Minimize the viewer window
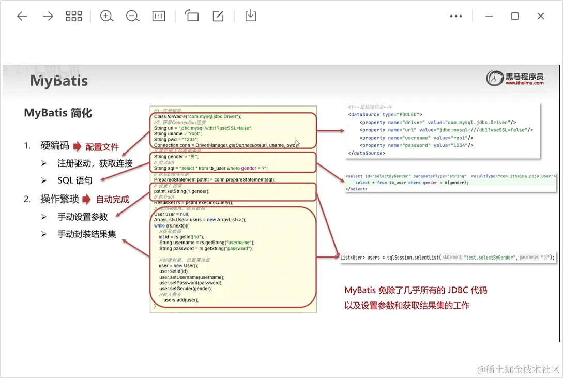The image size is (563, 378). pos(489,16)
